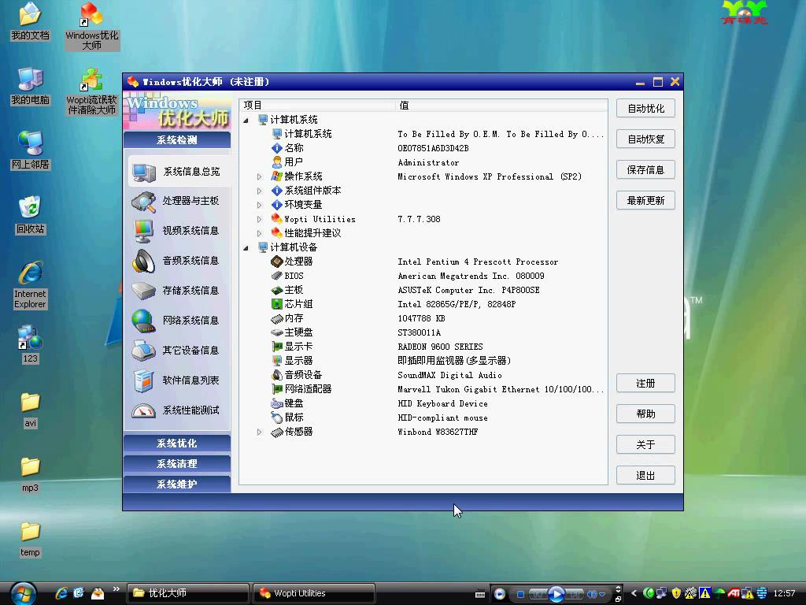Open Internet Explorer from quick launch
The width and height of the screenshot is (806, 605).
click(x=61, y=593)
